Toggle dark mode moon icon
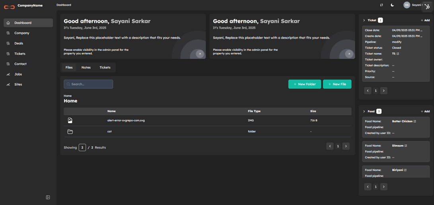 392,5
